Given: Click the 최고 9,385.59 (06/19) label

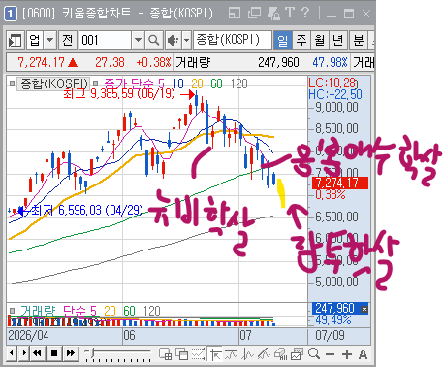Looking at the screenshot, I should point(119,94).
